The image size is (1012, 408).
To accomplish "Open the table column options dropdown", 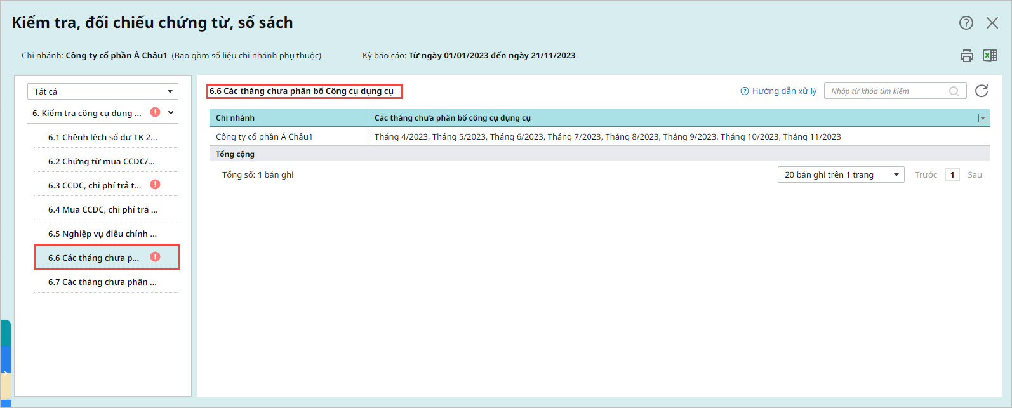I will tap(982, 118).
